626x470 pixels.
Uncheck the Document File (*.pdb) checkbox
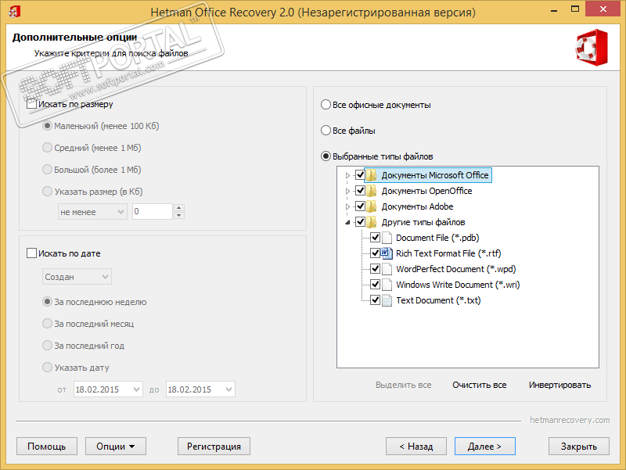(x=375, y=238)
